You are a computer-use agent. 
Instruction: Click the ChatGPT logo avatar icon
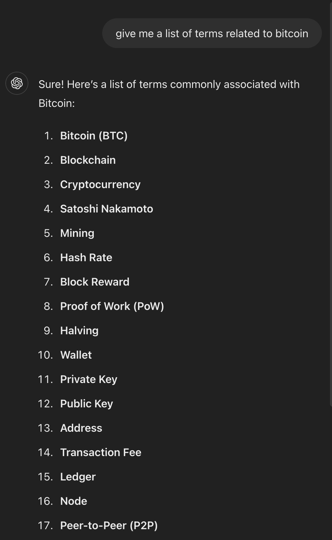coord(17,83)
